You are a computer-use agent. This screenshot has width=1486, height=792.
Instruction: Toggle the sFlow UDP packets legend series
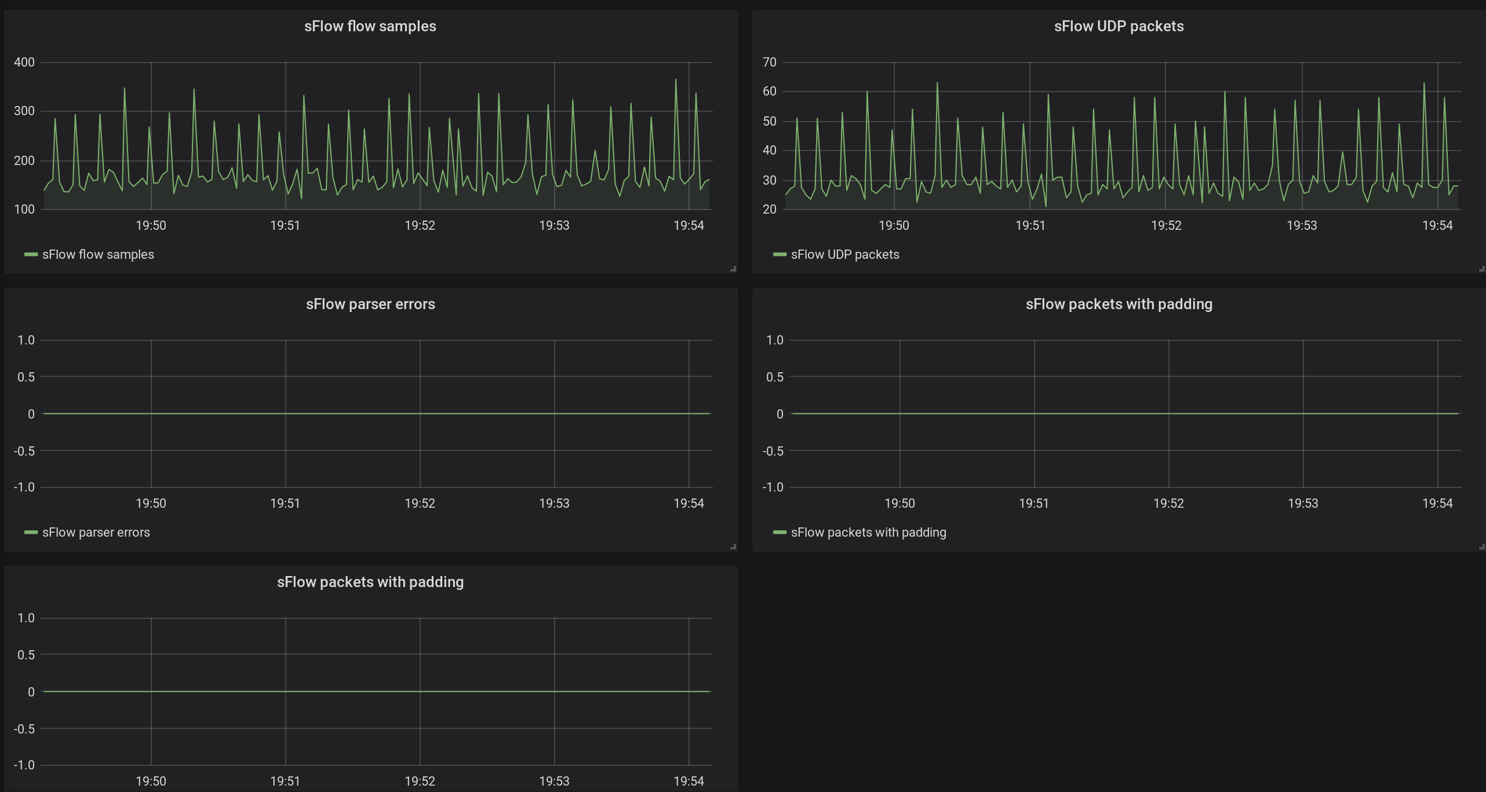pos(844,255)
